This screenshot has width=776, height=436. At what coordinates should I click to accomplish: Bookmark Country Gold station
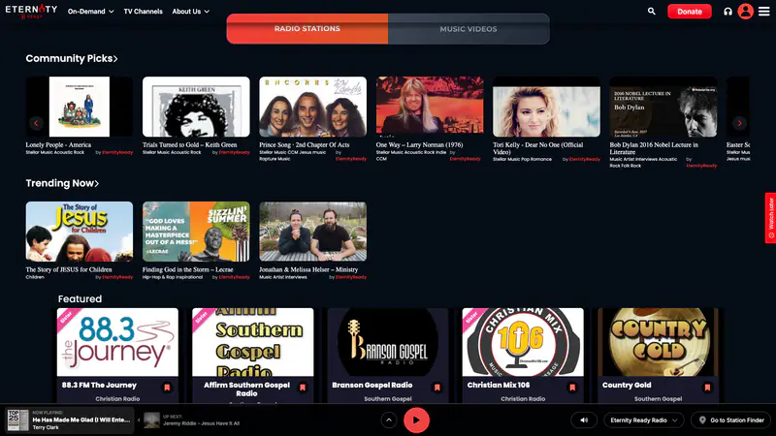pos(707,388)
